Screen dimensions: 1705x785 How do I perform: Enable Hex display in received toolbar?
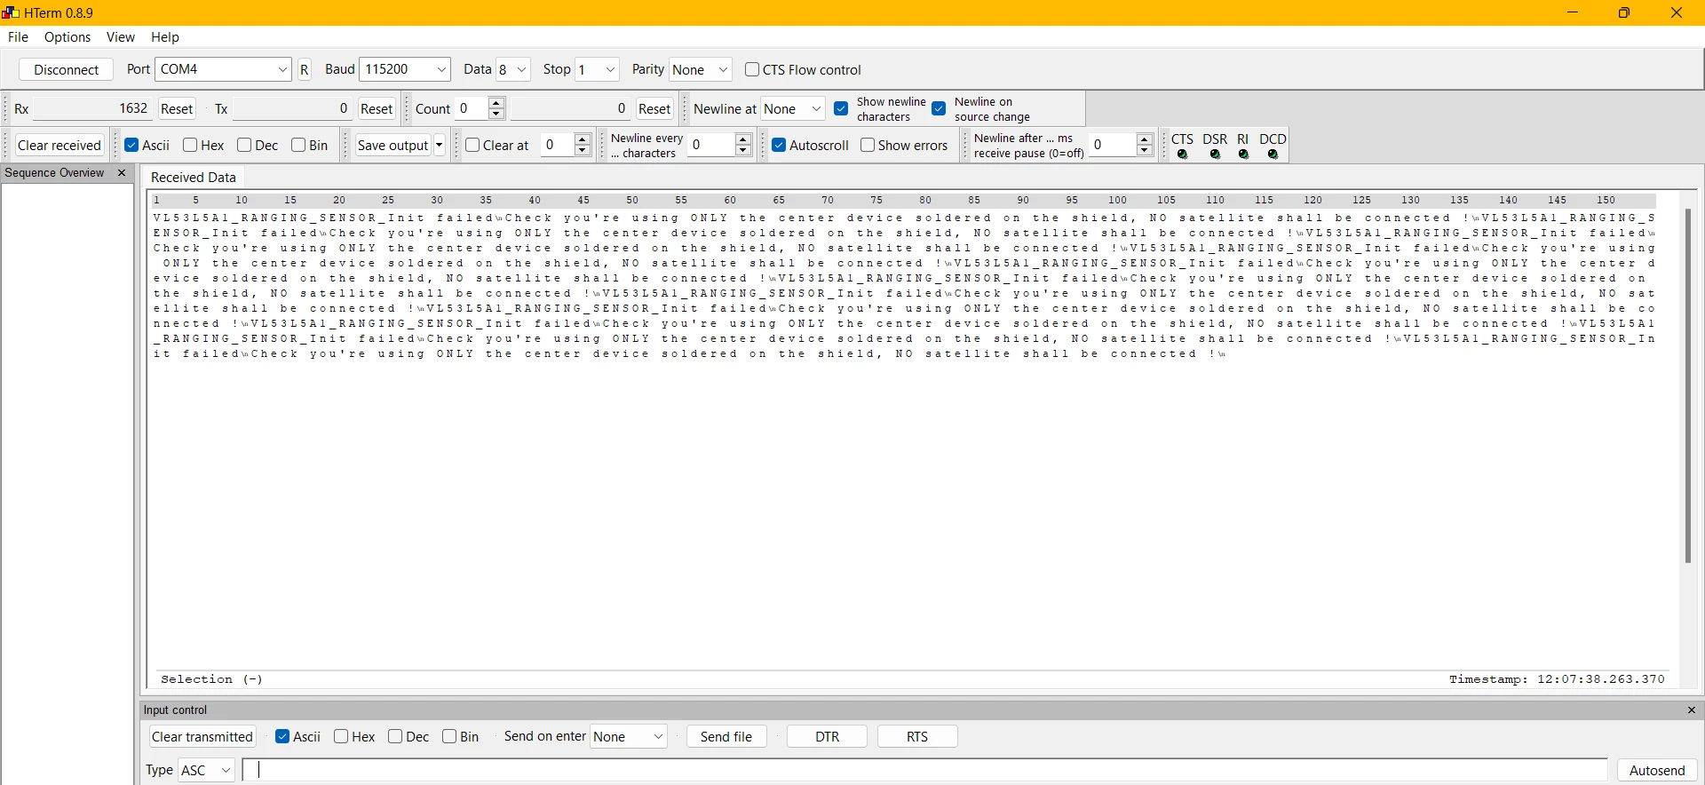(x=190, y=145)
